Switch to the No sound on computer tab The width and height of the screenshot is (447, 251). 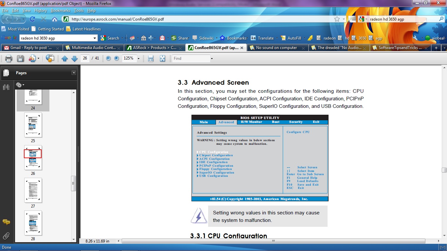(x=277, y=48)
